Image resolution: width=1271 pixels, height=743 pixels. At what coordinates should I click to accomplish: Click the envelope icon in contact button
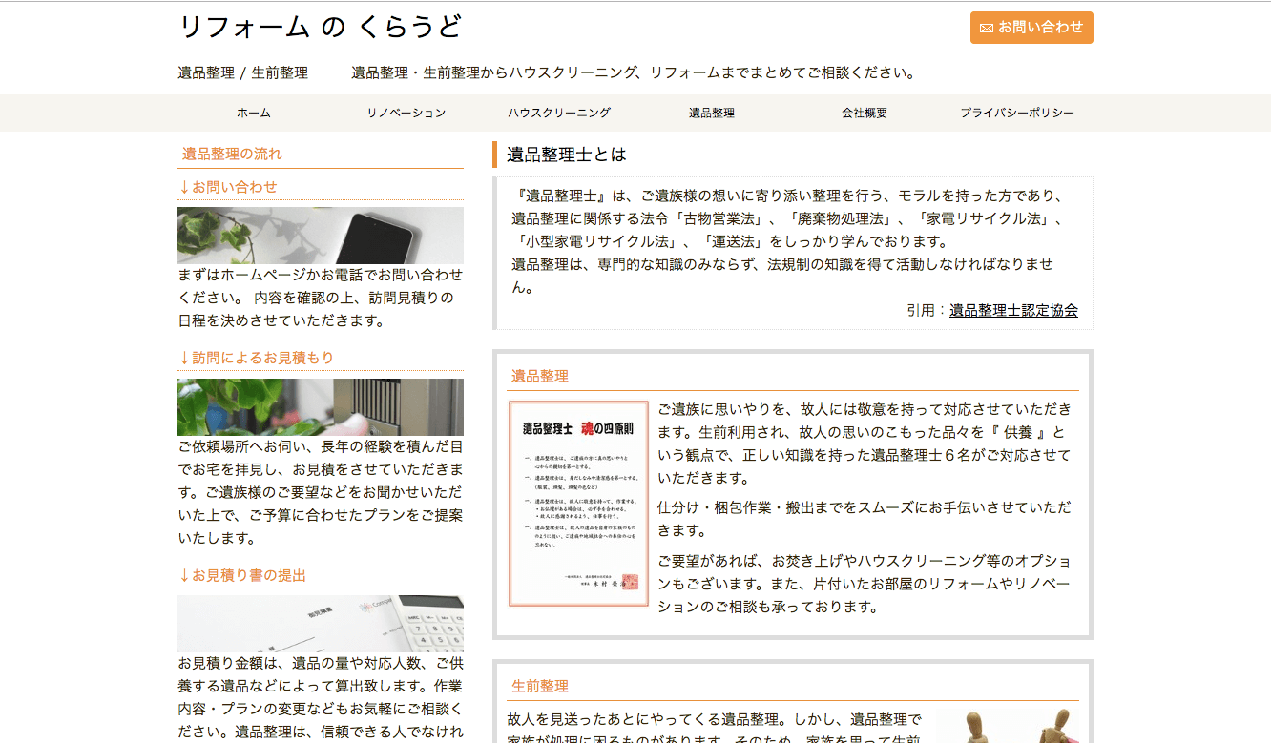click(x=987, y=28)
